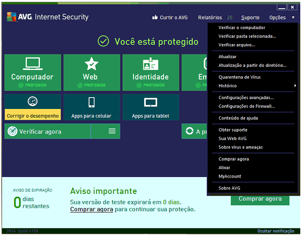Click the ID badge icon in Identidade tile
The width and height of the screenshot is (303, 237).
150,64
